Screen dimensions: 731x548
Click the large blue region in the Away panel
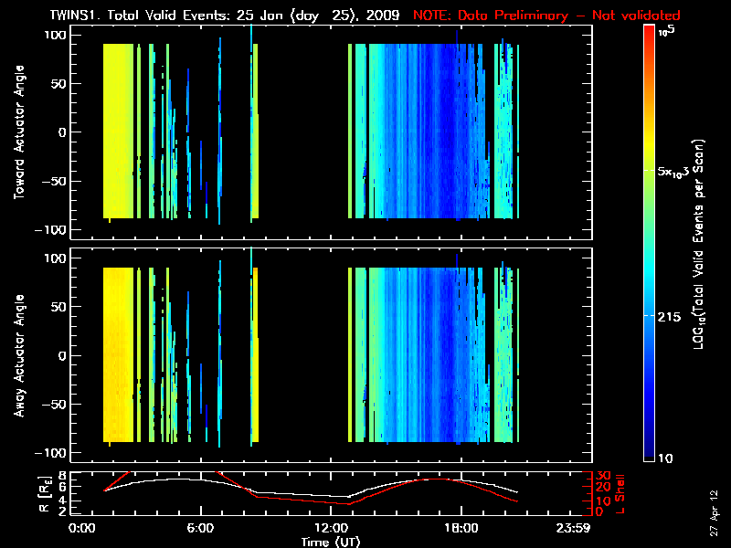pos(420,356)
